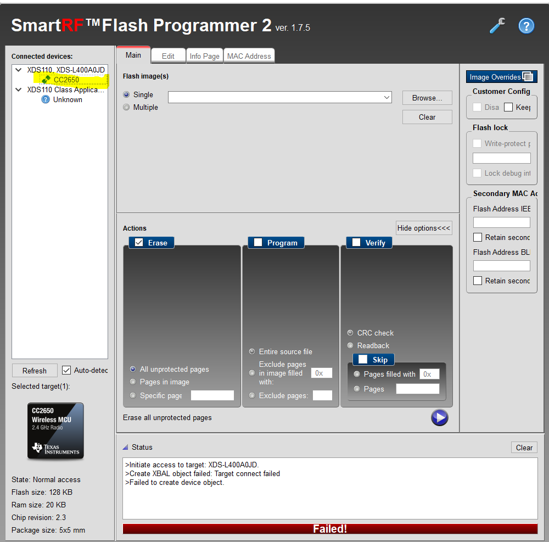The width and height of the screenshot is (549, 542).
Task: Click the Pages filled with 0x field
Action: pyautogui.click(x=430, y=374)
